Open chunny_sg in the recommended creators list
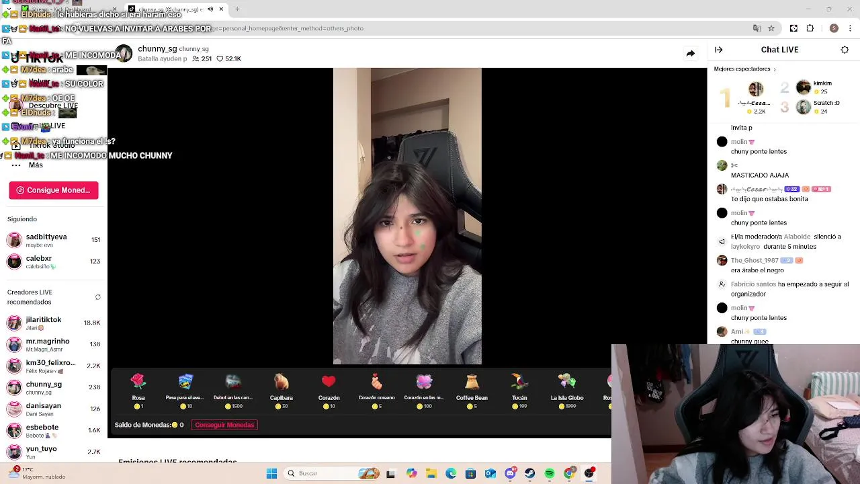The image size is (860, 484). point(53,387)
